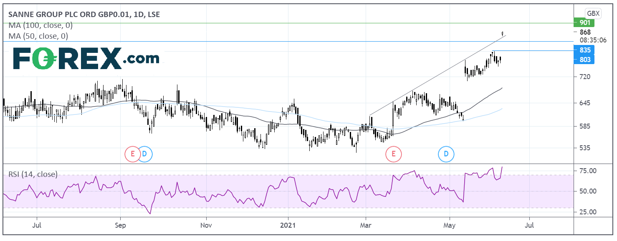Select the latest gap-up candle near 868
This screenshot has height=241, width=617.
503,33
